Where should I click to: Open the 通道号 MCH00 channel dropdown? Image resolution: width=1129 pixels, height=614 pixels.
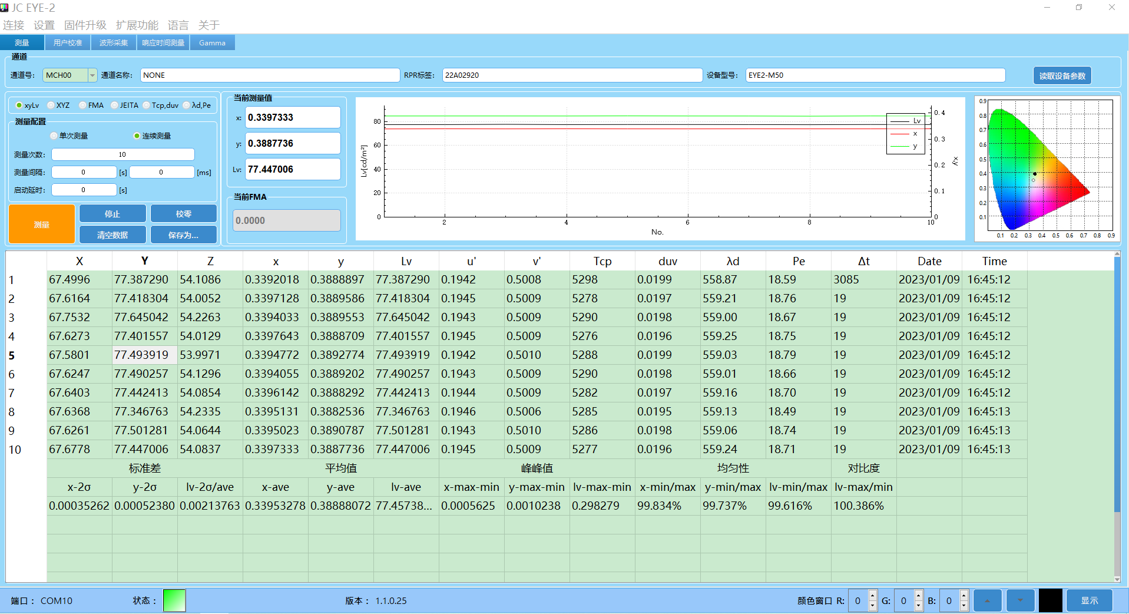pyautogui.click(x=92, y=75)
